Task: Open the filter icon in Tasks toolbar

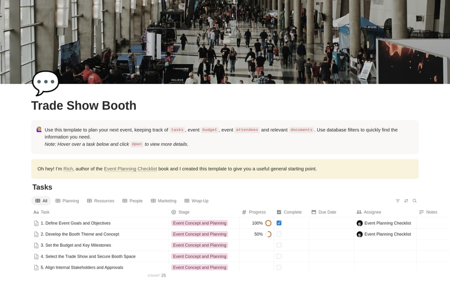Action: click(x=397, y=201)
